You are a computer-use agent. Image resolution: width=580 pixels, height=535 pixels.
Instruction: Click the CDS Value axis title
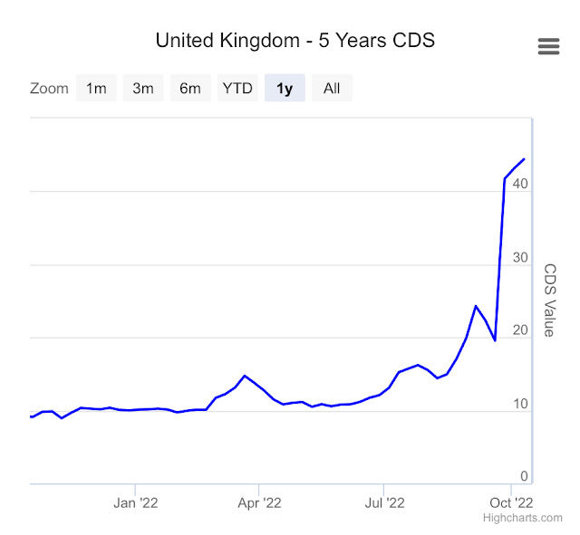click(x=549, y=300)
